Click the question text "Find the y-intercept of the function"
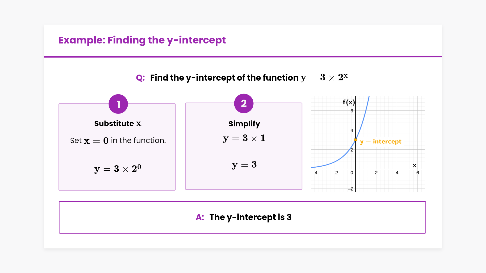The width and height of the screenshot is (486, 273). click(224, 78)
